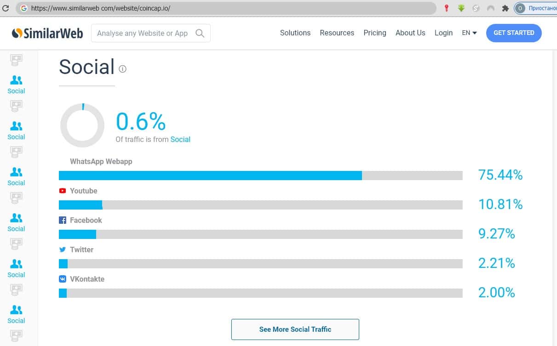Click the red Youtube icon

click(63, 191)
